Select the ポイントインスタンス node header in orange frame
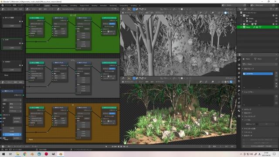 [109, 108]
